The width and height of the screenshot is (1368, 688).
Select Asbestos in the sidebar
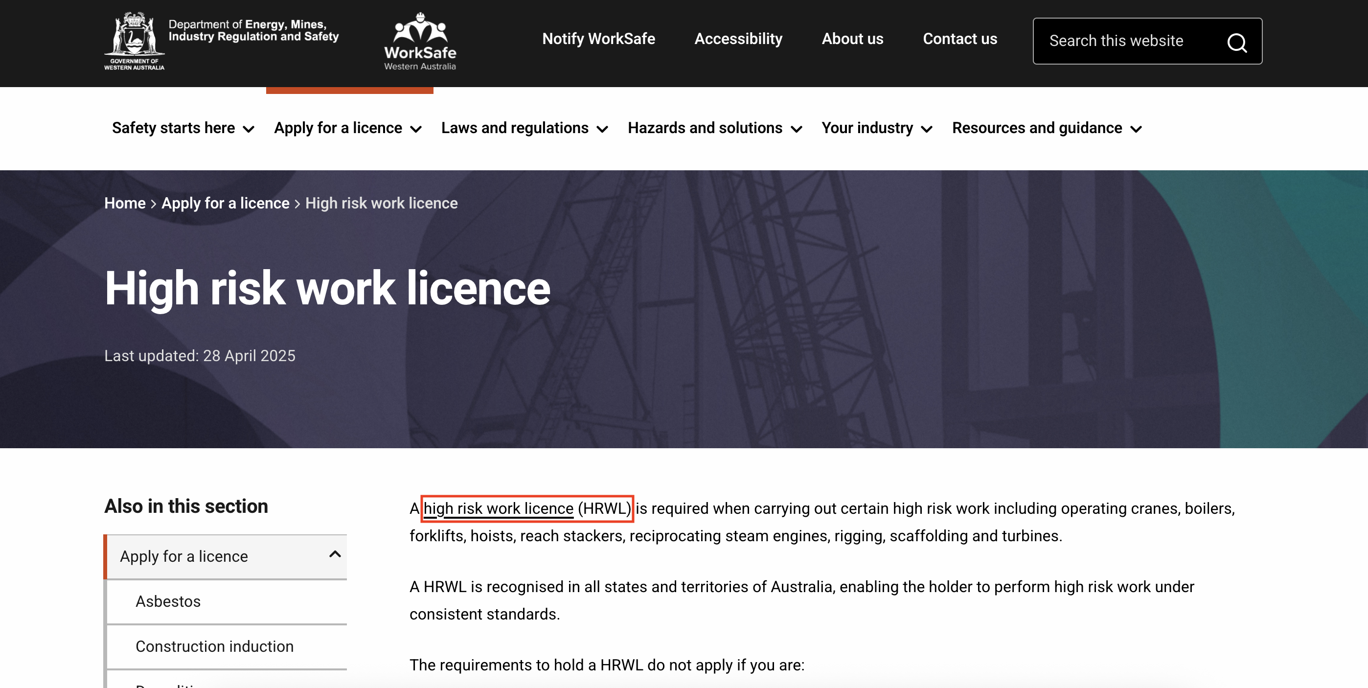point(168,601)
